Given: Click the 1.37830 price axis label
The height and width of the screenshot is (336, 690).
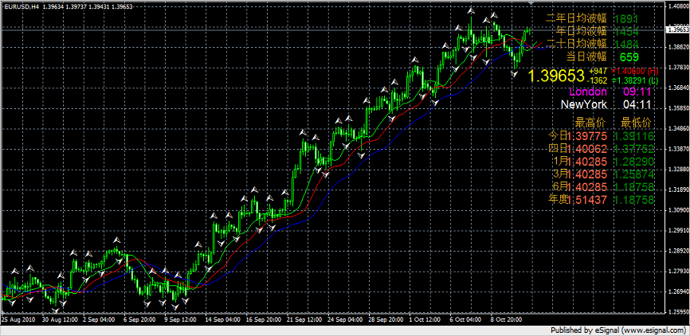Looking at the screenshot, I should [678, 68].
